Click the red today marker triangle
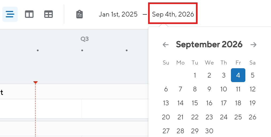 36,82
